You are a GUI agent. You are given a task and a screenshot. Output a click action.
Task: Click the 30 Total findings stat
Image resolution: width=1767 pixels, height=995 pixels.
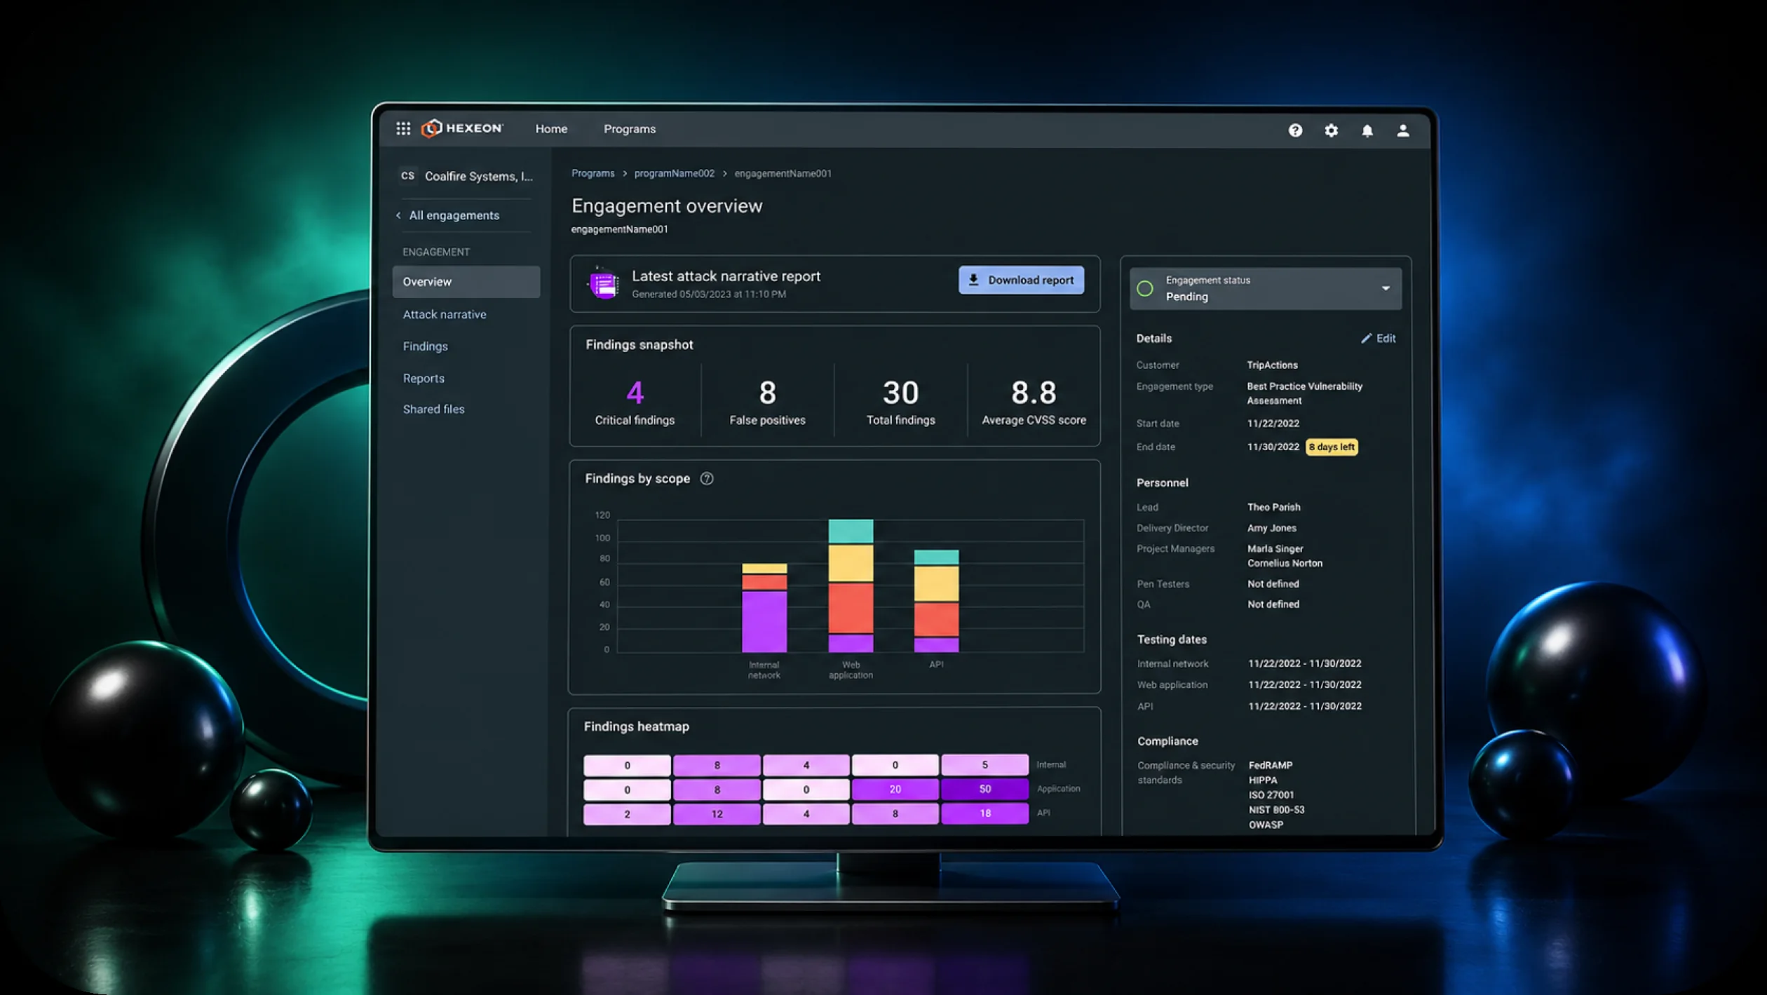pyautogui.click(x=900, y=402)
